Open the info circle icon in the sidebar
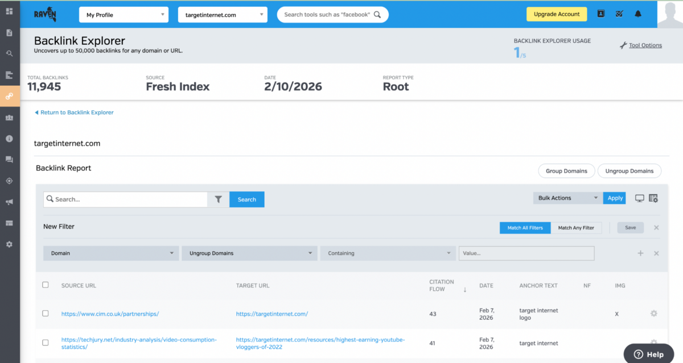The width and height of the screenshot is (683, 363). (9, 139)
